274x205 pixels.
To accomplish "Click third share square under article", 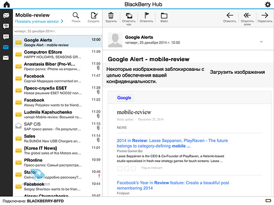I will pyautogui.click(x=133, y=168).
